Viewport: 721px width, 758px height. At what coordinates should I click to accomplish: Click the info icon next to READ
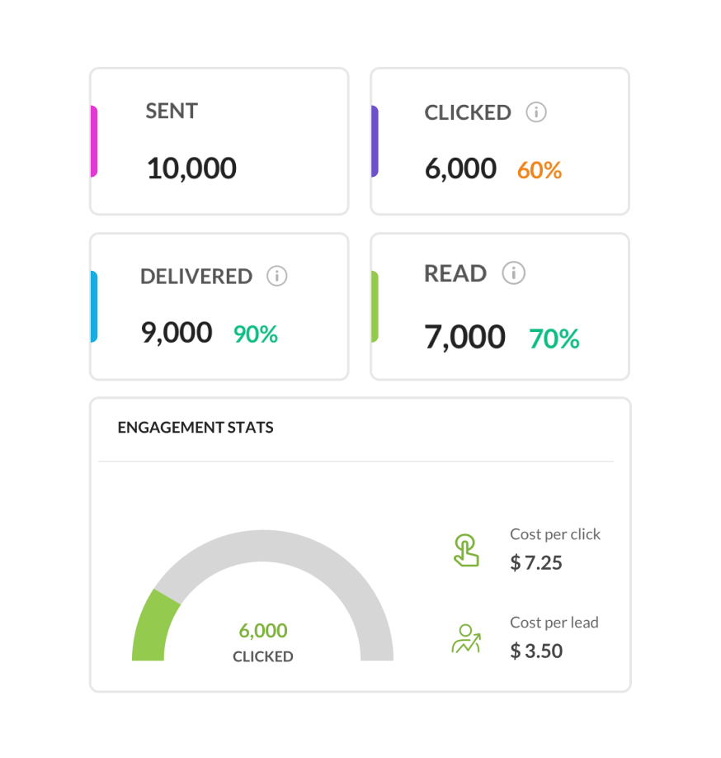coord(513,273)
